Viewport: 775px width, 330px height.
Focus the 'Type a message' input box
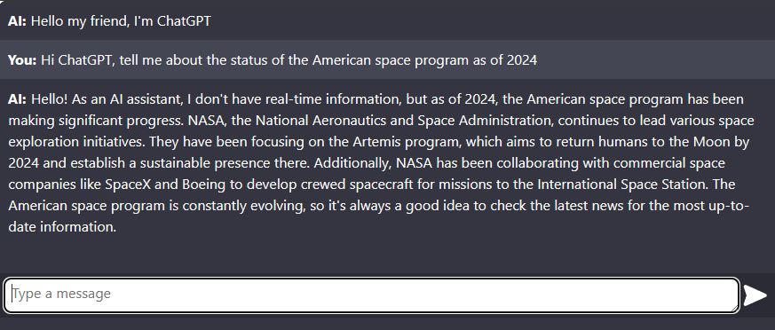click(372, 295)
